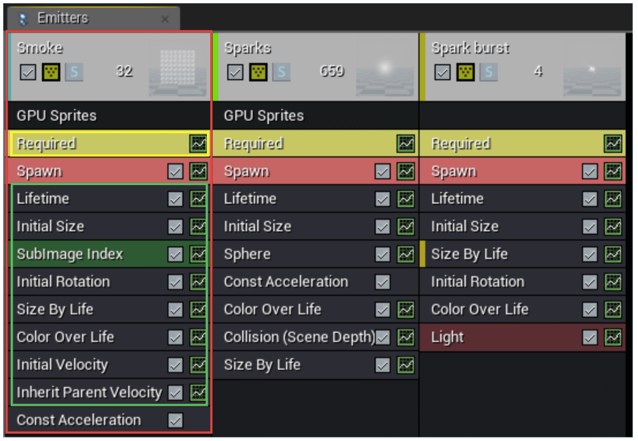
Task: Select the Sparks Required module
Action: tap(299, 143)
